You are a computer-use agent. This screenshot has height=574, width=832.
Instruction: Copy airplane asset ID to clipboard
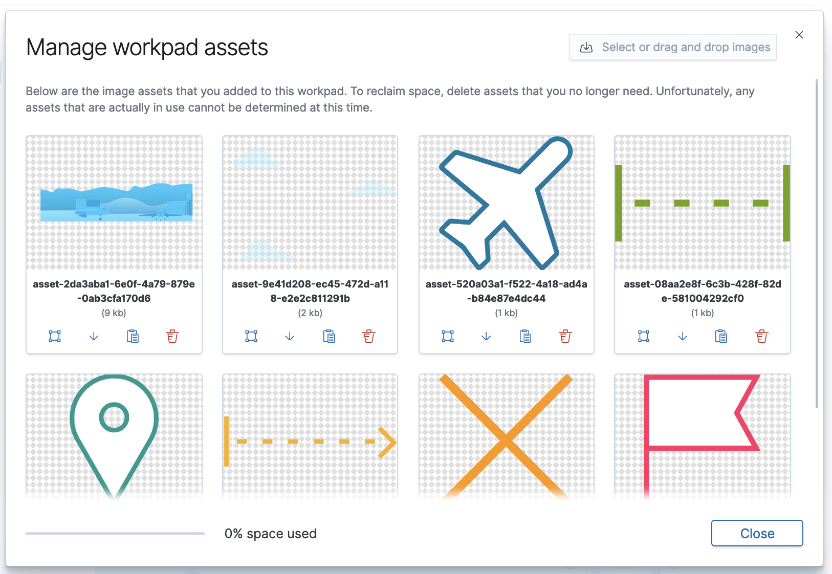525,336
